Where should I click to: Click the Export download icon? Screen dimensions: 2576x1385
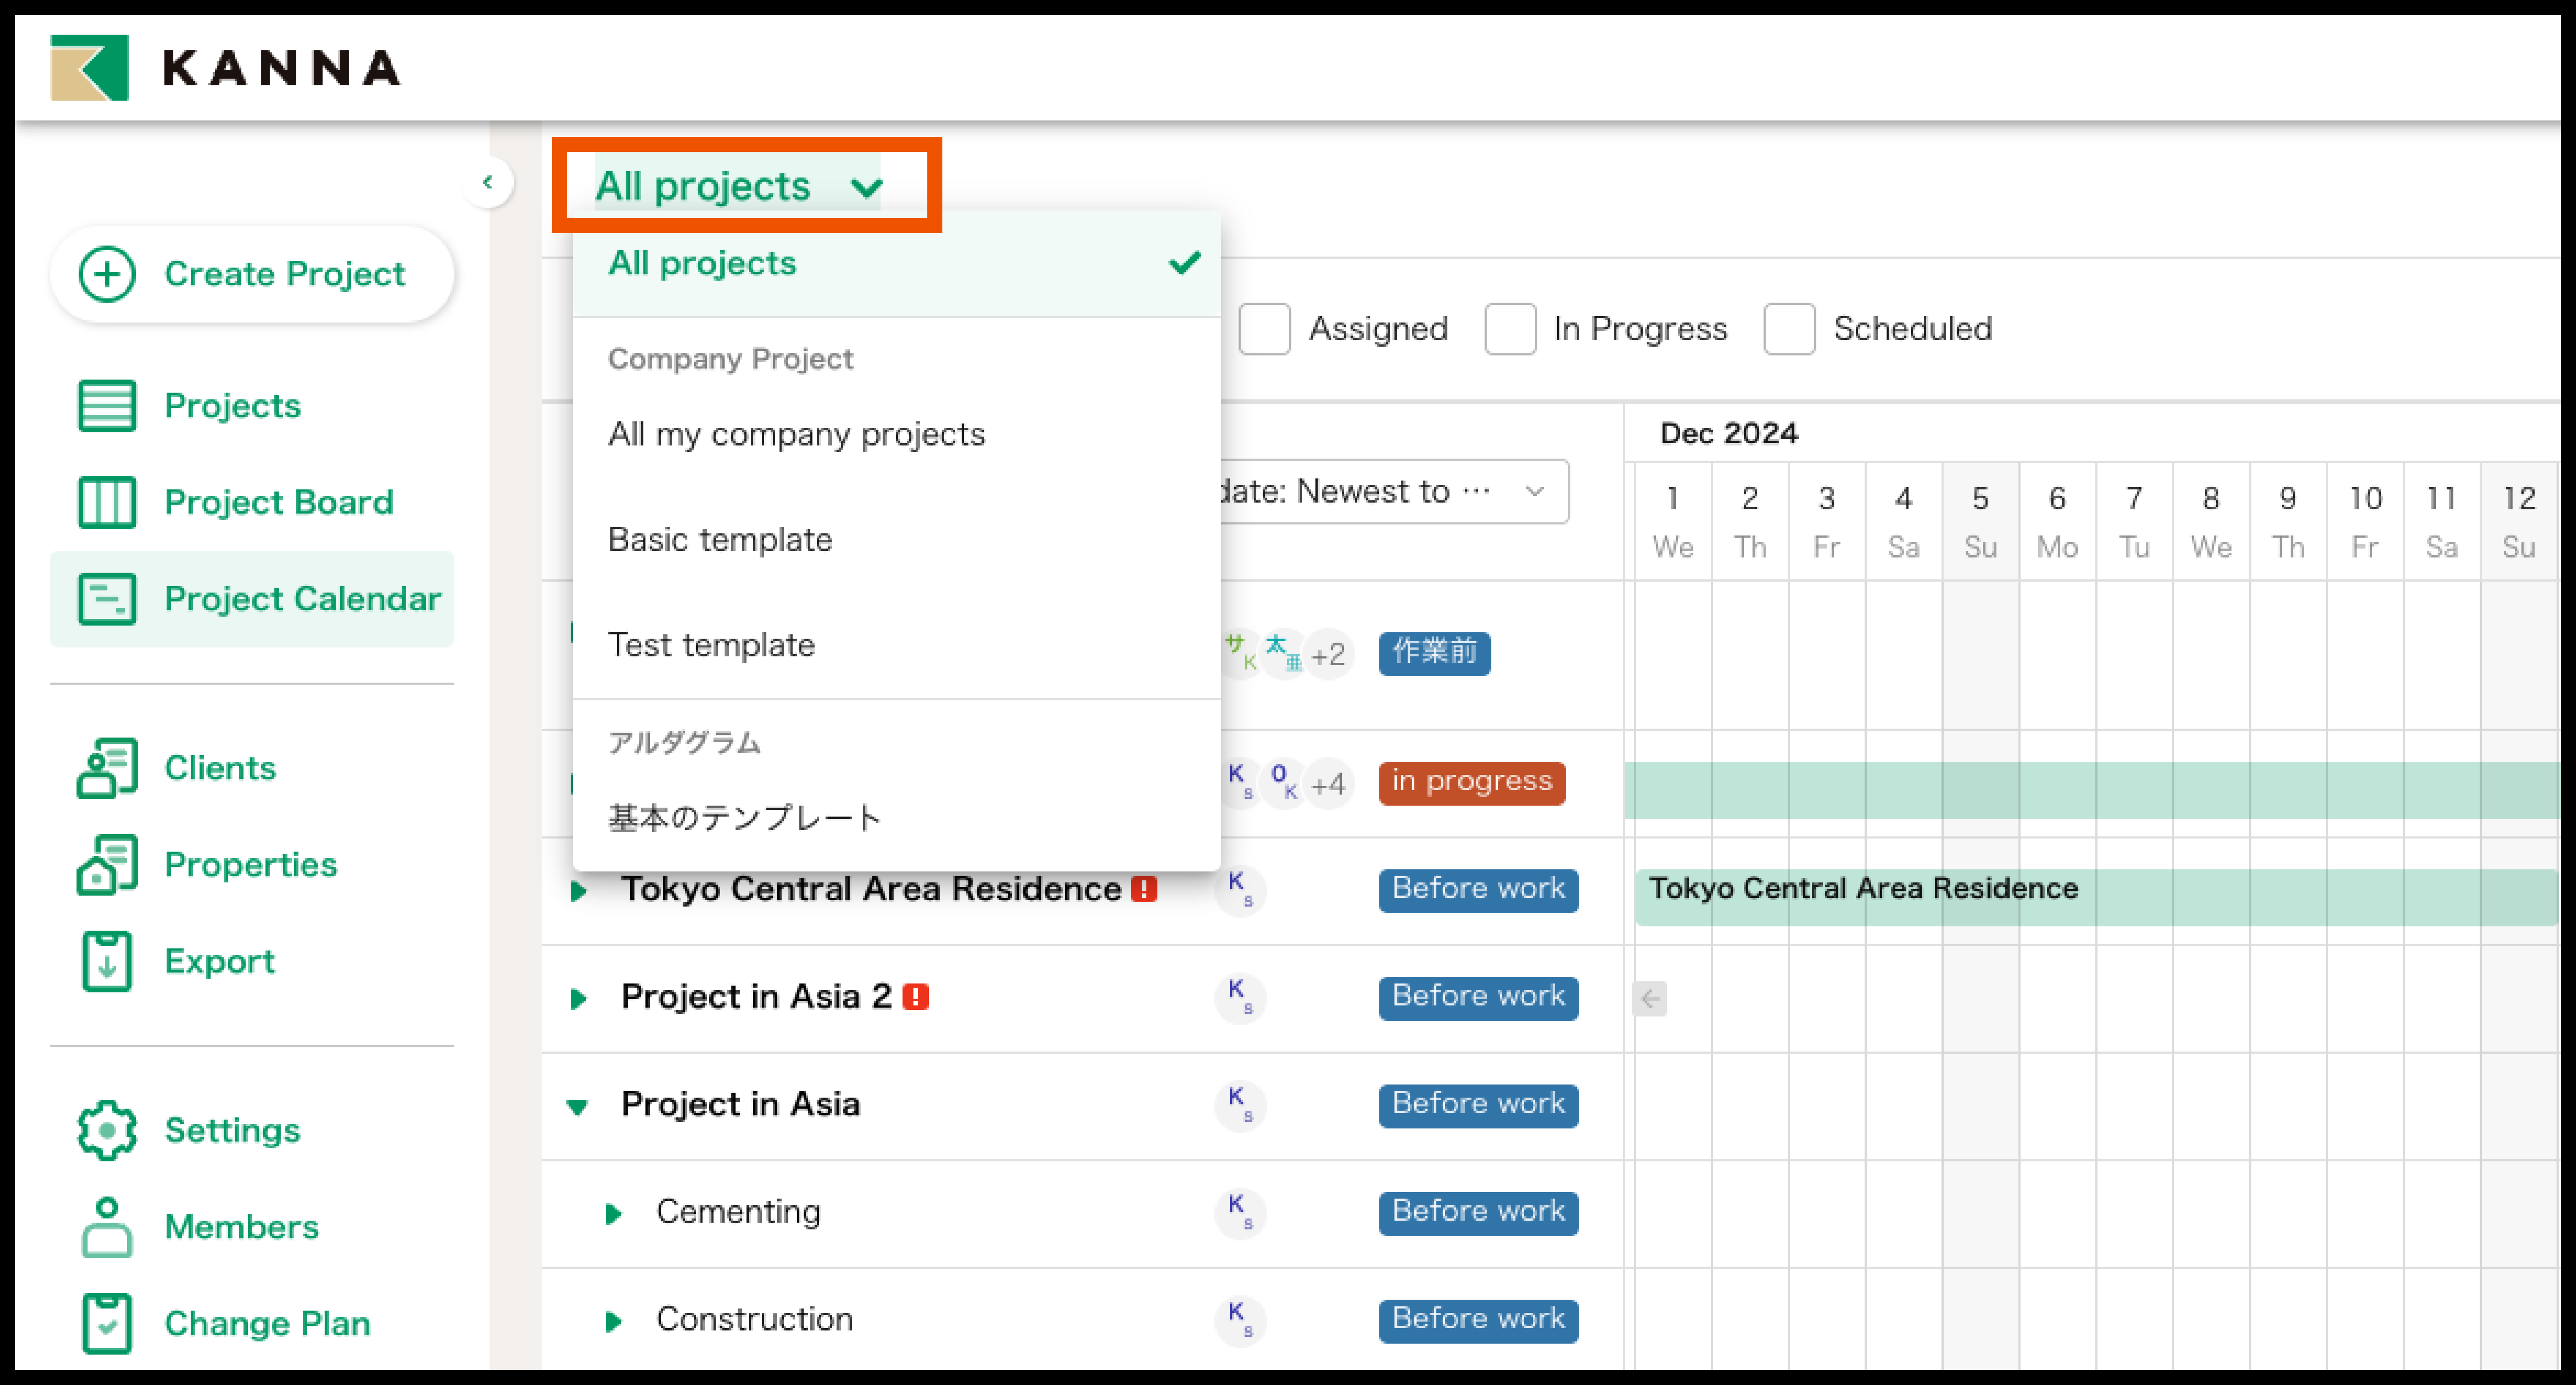click(x=106, y=961)
